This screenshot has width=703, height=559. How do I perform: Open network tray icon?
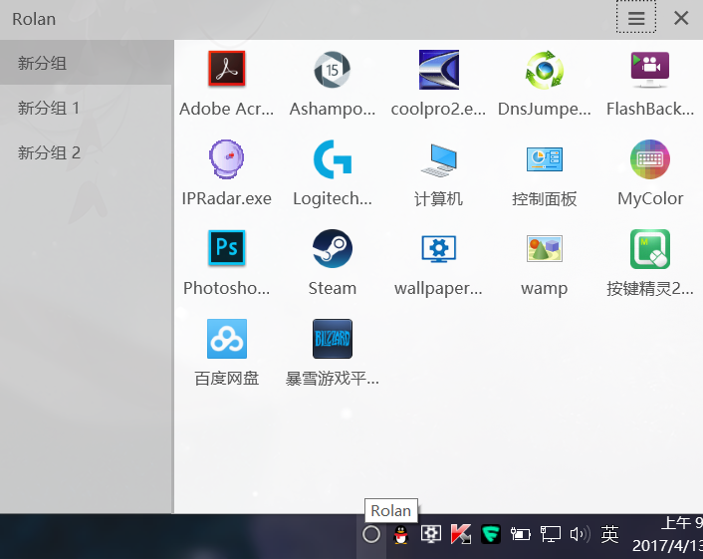[x=550, y=534]
